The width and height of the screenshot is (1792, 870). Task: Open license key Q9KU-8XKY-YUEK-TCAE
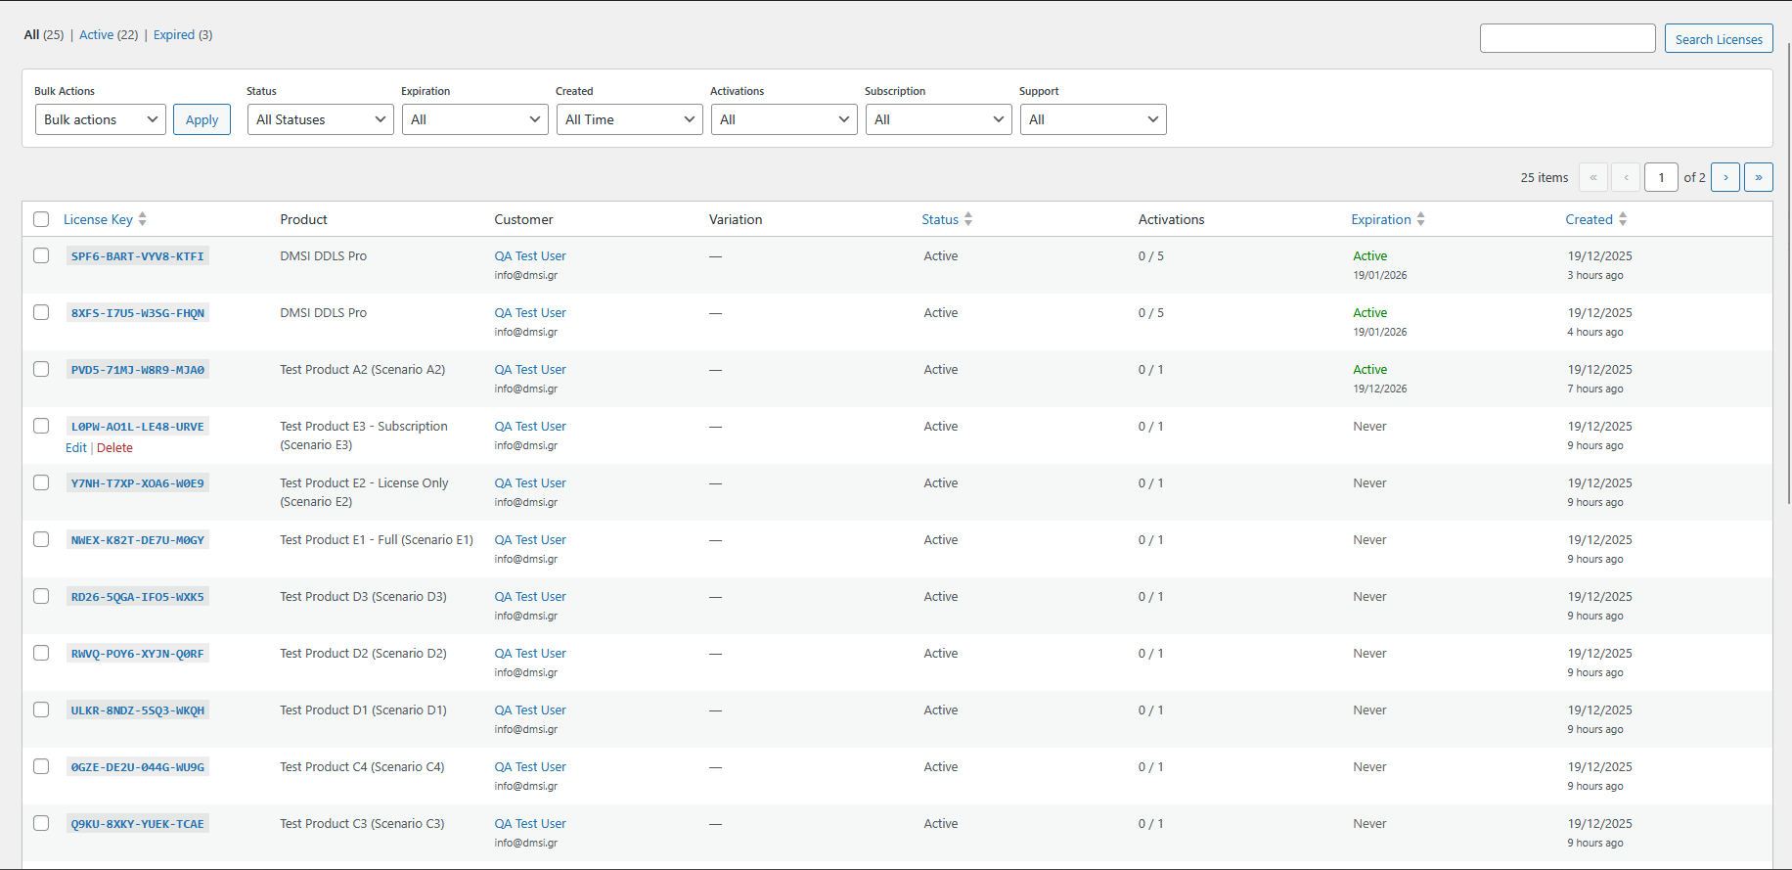[138, 824]
